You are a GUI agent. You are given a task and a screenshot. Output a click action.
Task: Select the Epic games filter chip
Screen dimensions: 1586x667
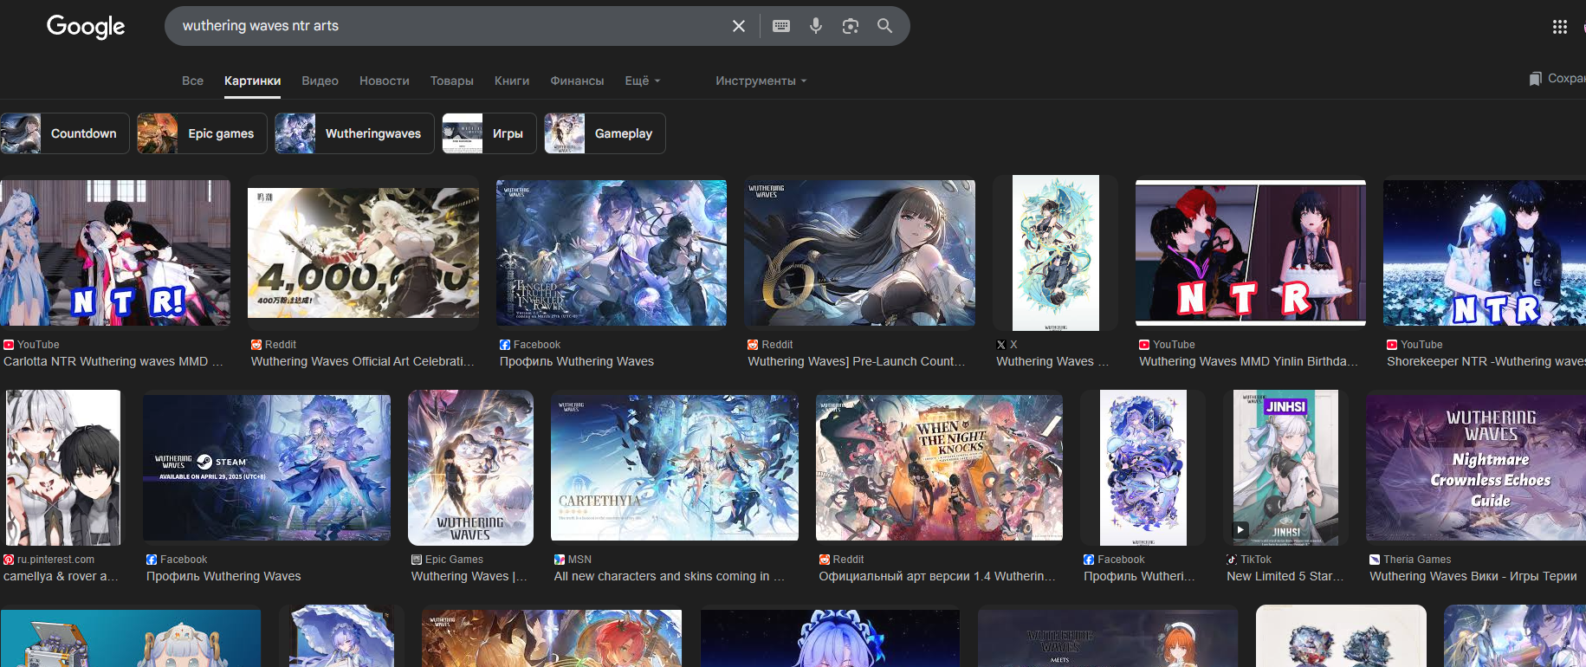[x=202, y=133]
